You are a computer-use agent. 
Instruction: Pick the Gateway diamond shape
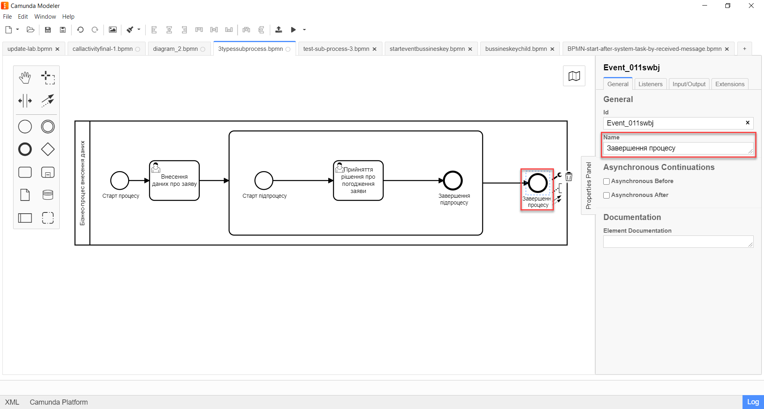click(x=48, y=149)
